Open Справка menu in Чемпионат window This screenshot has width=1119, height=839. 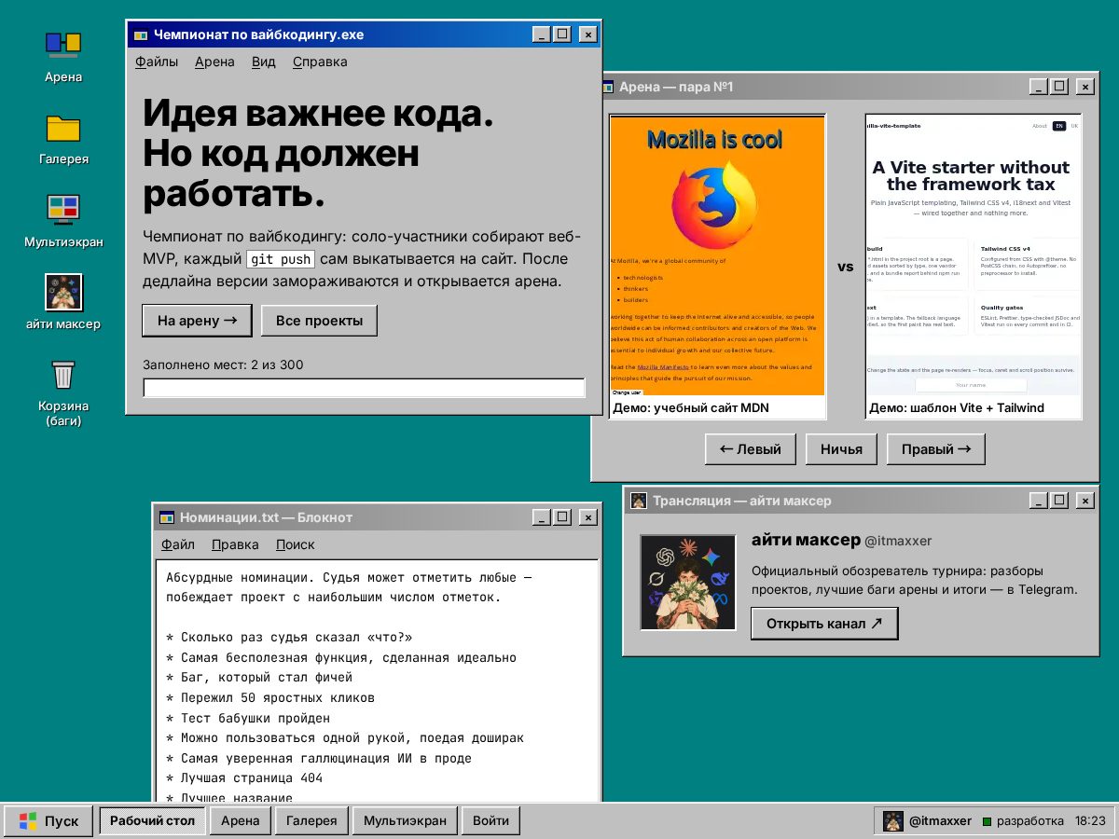tap(320, 62)
